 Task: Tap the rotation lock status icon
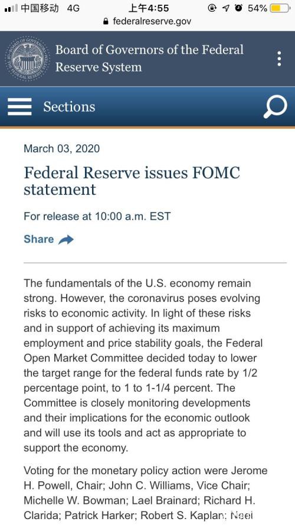point(212,8)
